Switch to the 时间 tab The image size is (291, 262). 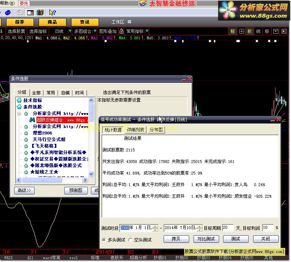click(79, 93)
